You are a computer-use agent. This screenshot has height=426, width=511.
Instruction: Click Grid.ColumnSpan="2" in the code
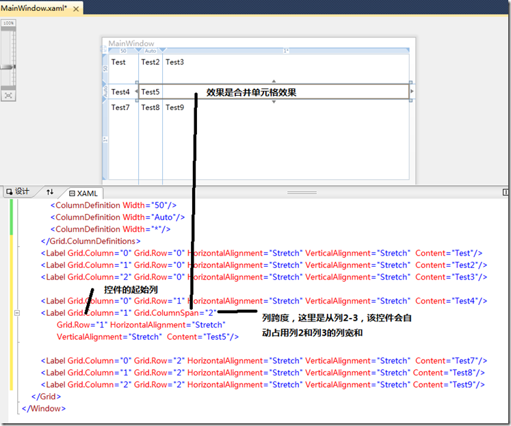click(x=175, y=313)
